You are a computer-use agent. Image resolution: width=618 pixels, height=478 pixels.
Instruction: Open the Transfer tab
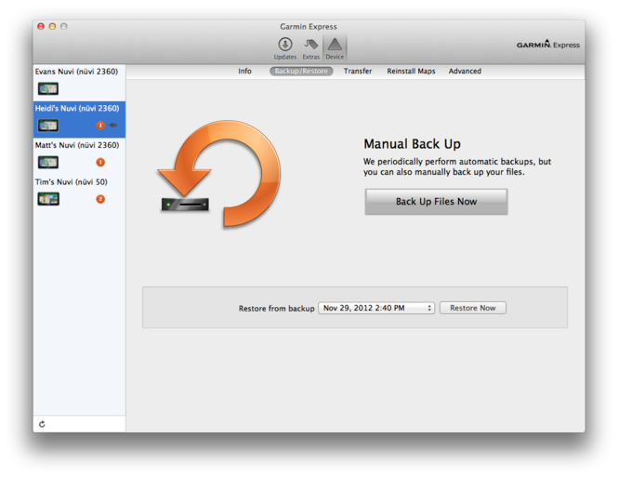358,71
